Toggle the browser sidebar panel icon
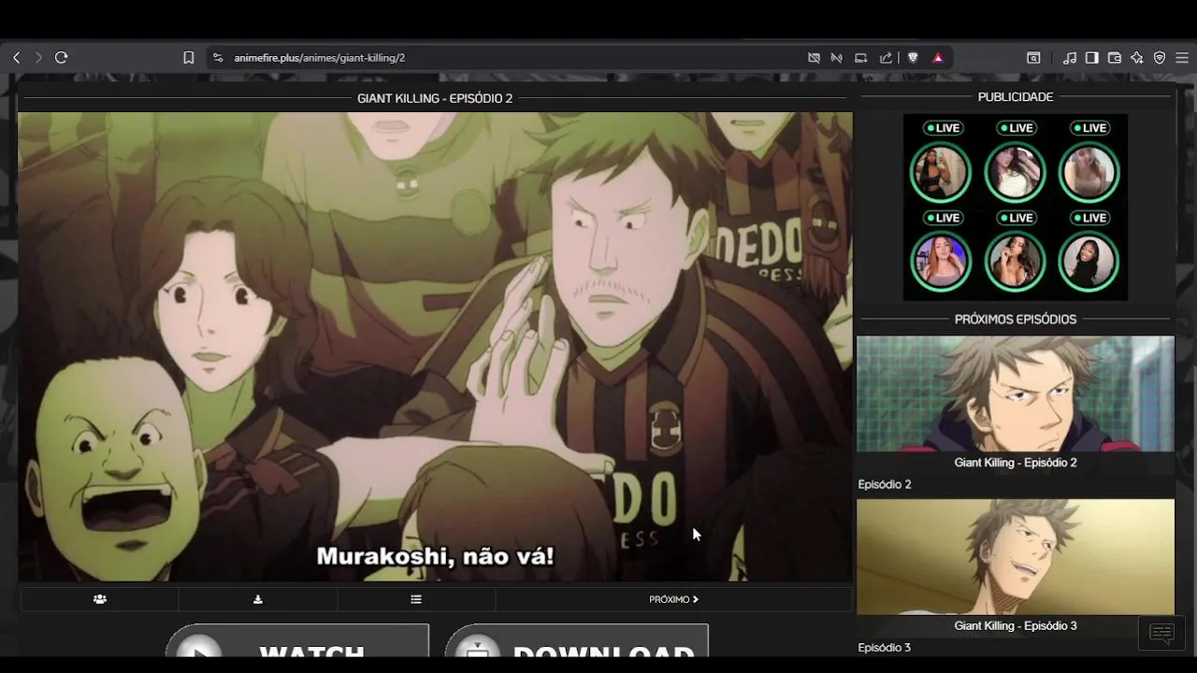 [x=1092, y=58]
